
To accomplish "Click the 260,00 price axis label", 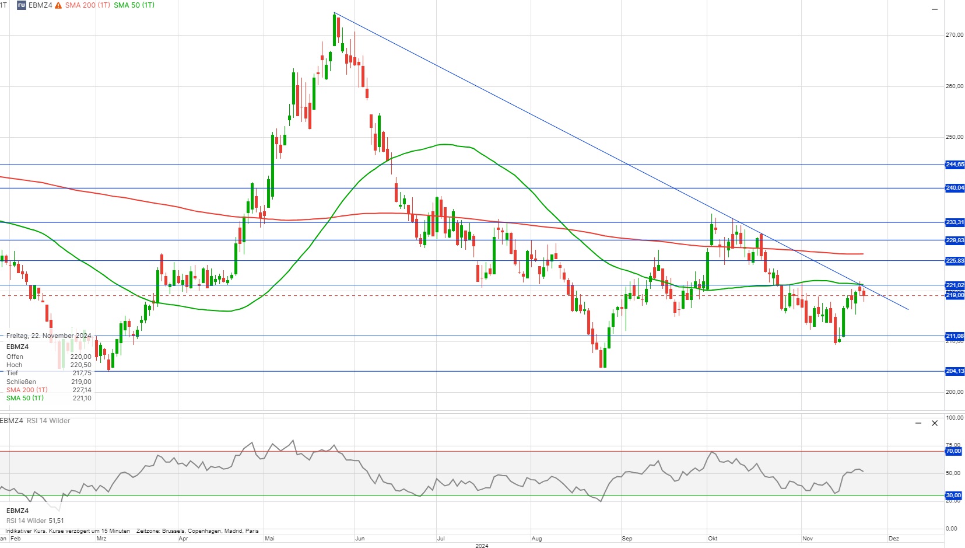I will tap(955, 86).
